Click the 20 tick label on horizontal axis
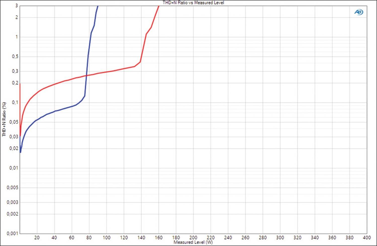Image resolution: width=377 pixels, height=246 pixels. (x=37, y=237)
